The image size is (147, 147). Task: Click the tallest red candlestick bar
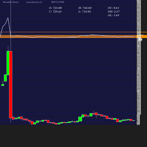click(11, 85)
